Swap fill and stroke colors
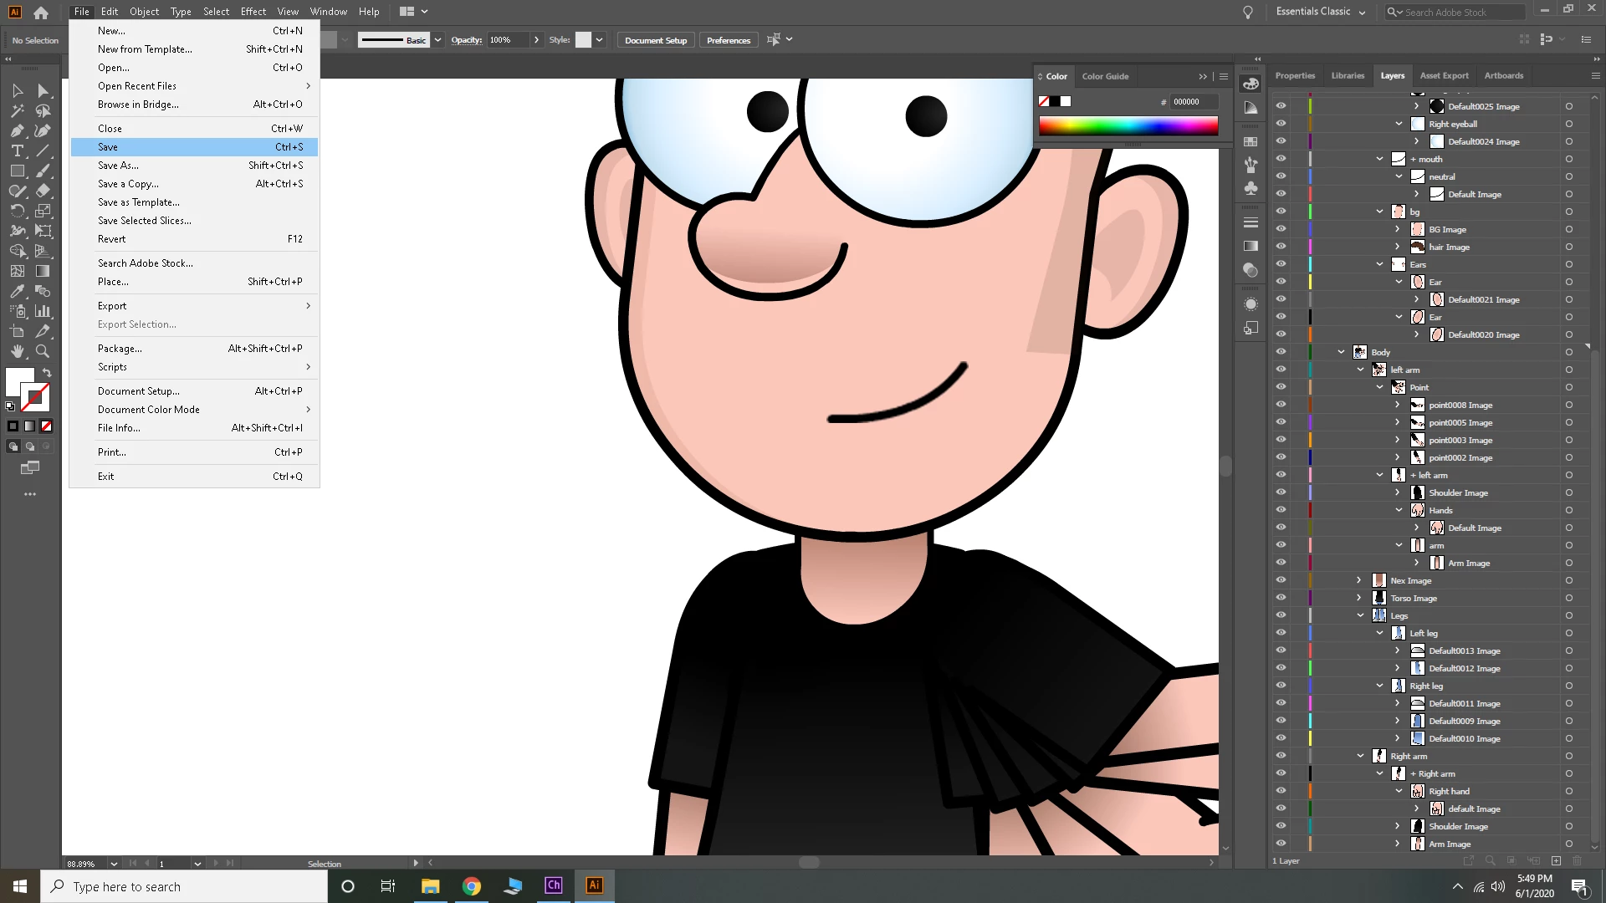The image size is (1606, 903). coord(47,373)
